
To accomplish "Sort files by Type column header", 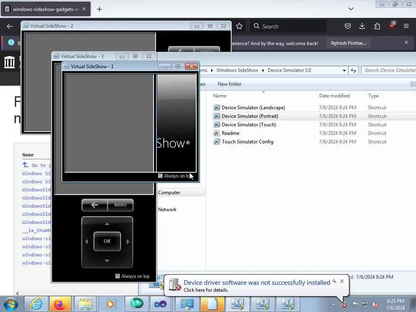I will pos(373,96).
